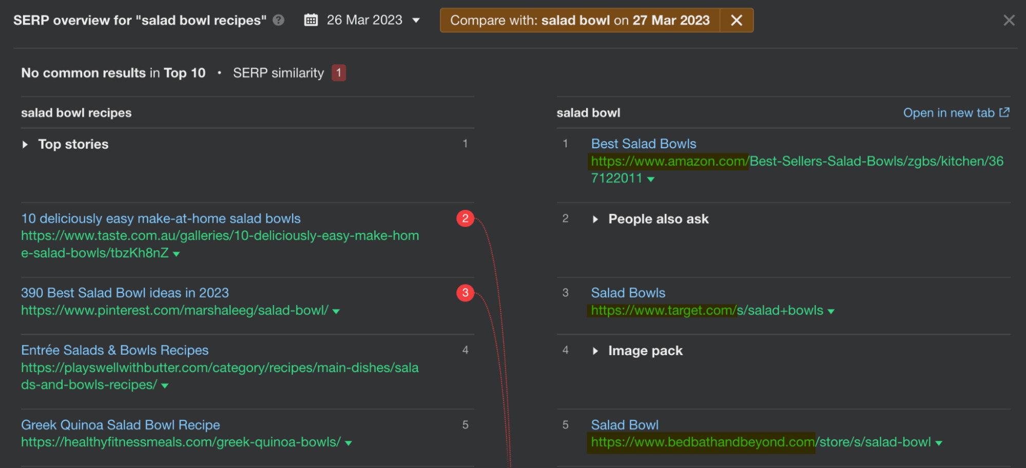Screen dimensions: 1026x468
Task: Expand the Top stories section
Action: coord(25,144)
